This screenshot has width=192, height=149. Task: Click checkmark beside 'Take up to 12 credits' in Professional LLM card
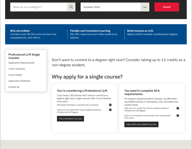point(110,110)
